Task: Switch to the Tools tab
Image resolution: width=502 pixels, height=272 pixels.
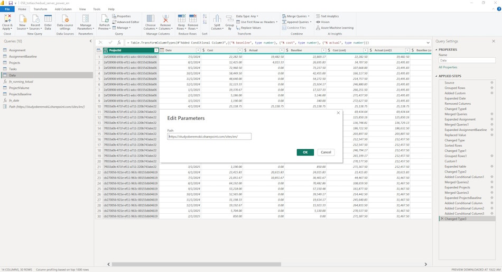Action: click(97, 9)
